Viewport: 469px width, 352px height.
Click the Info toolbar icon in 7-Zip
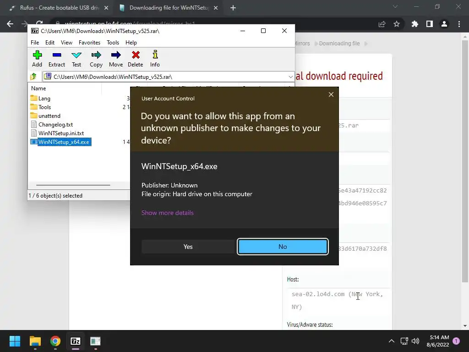[155, 59]
